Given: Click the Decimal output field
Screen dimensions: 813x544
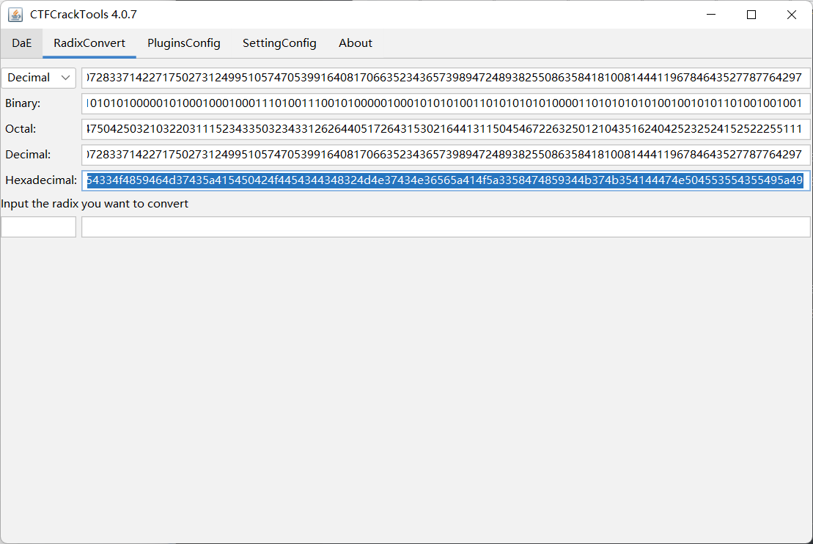Looking at the screenshot, I should [440, 155].
